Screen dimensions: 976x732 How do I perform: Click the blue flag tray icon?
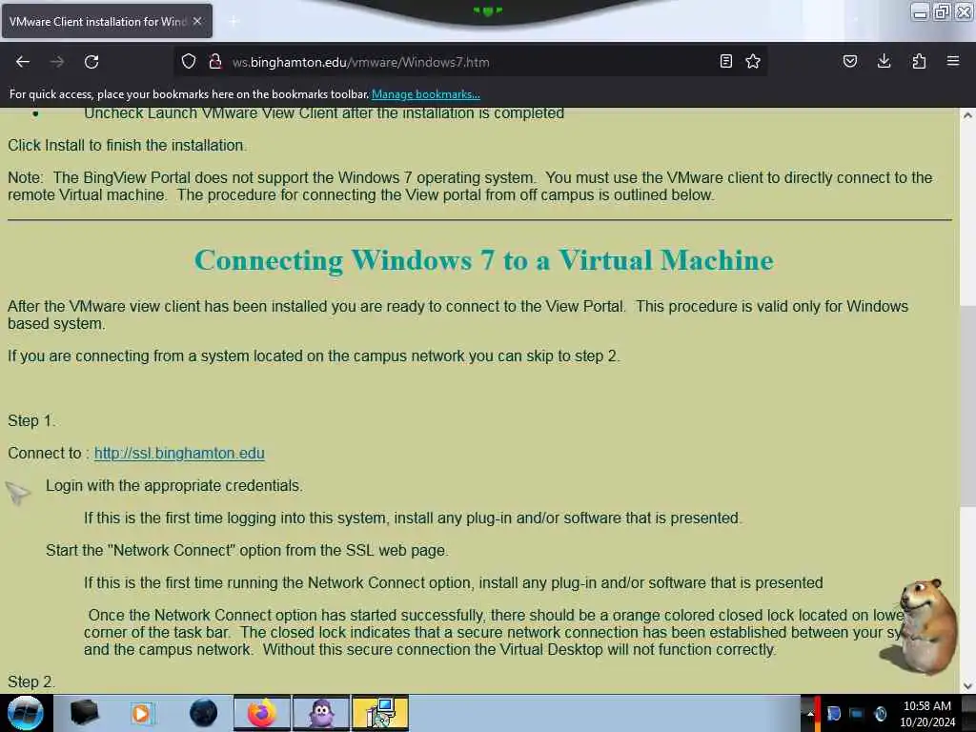coord(834,713)
